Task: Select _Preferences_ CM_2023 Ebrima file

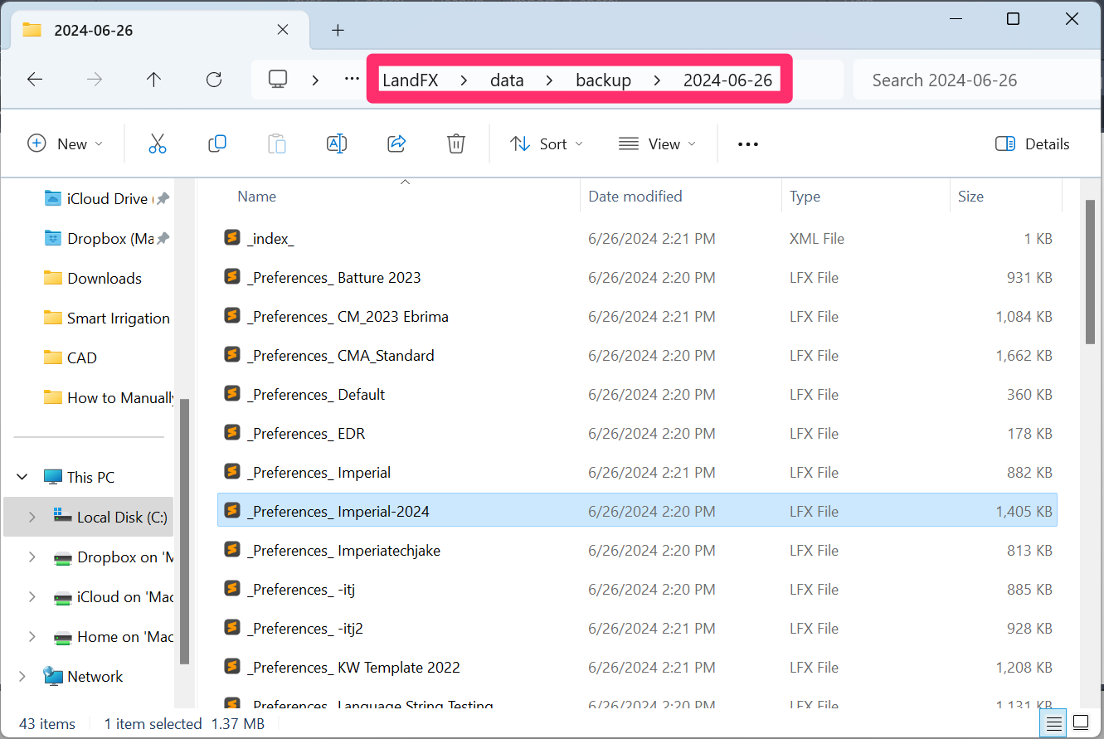Action: (637, 316)
